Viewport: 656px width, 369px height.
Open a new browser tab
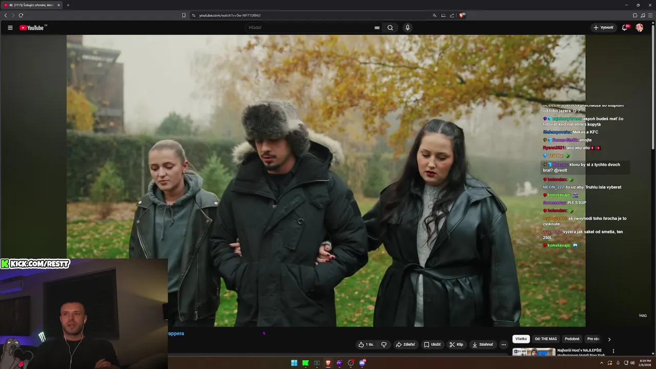tap(68, 5)
